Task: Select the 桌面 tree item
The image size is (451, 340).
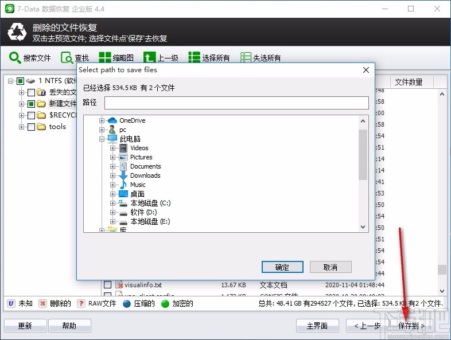Action: pos(138,194)
